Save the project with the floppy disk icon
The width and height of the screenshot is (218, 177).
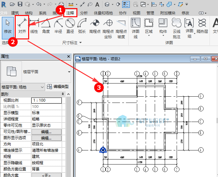[x=20, y=4]
